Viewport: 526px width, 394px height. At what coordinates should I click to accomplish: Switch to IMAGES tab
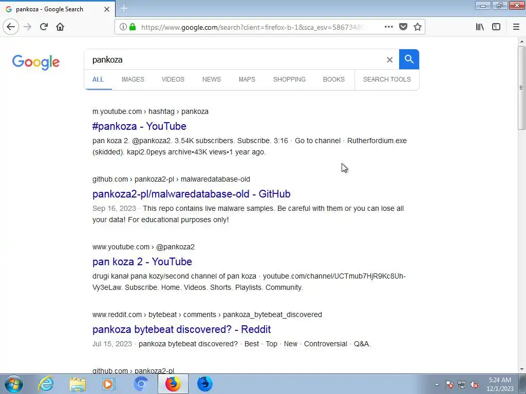pyautogui.click(x=133, y=80)
